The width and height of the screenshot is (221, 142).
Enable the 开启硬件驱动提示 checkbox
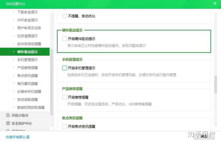(64, 38)
